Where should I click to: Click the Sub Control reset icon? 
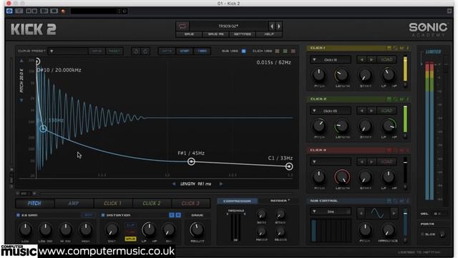tap(396, 201)
